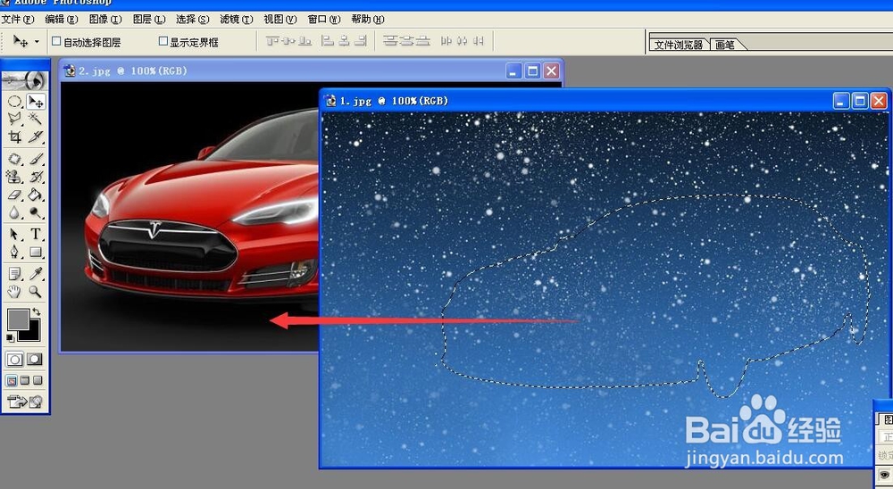Image resolution: width=893 pixels, height=489 pixels.
Task: Open the 帮助 menu
Action: [368, 20]
